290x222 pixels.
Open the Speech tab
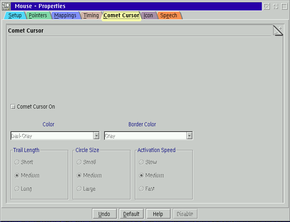169,15
